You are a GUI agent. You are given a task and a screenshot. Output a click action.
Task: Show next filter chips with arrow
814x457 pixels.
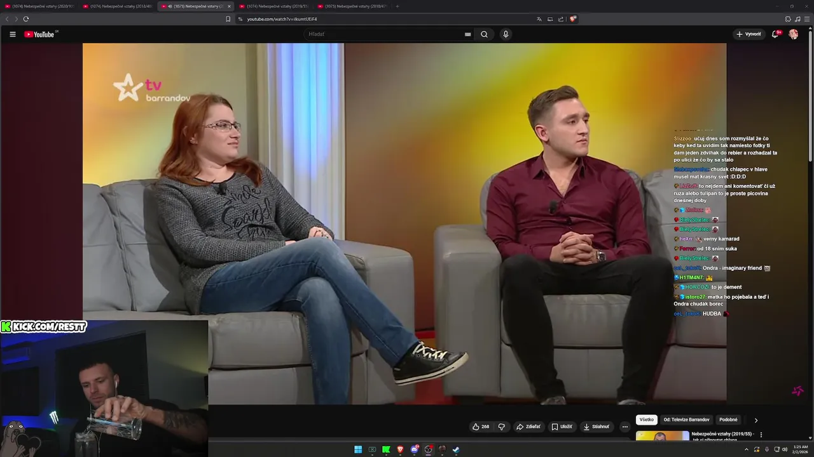coord(755,420)
